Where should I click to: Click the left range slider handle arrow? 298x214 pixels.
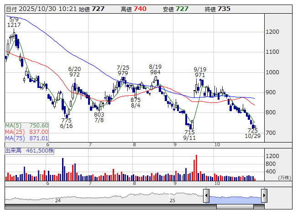(x=206, y=196)
